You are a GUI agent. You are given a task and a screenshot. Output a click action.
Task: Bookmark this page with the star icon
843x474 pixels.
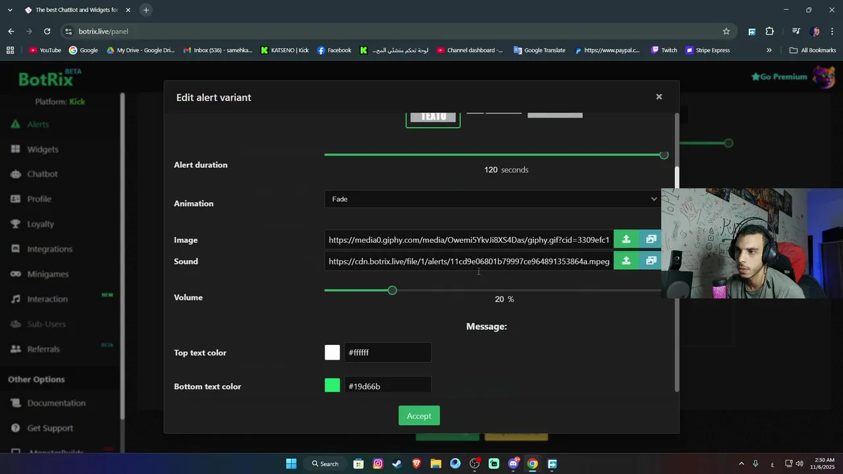[726, 31]
